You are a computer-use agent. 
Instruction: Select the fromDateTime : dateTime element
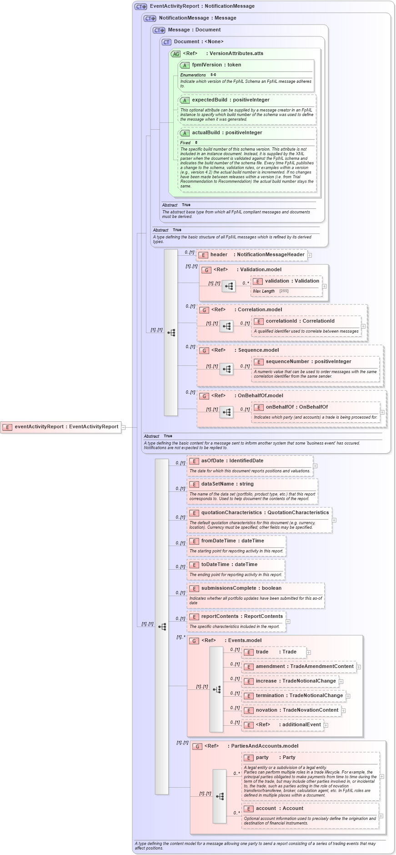coord(236,546)
